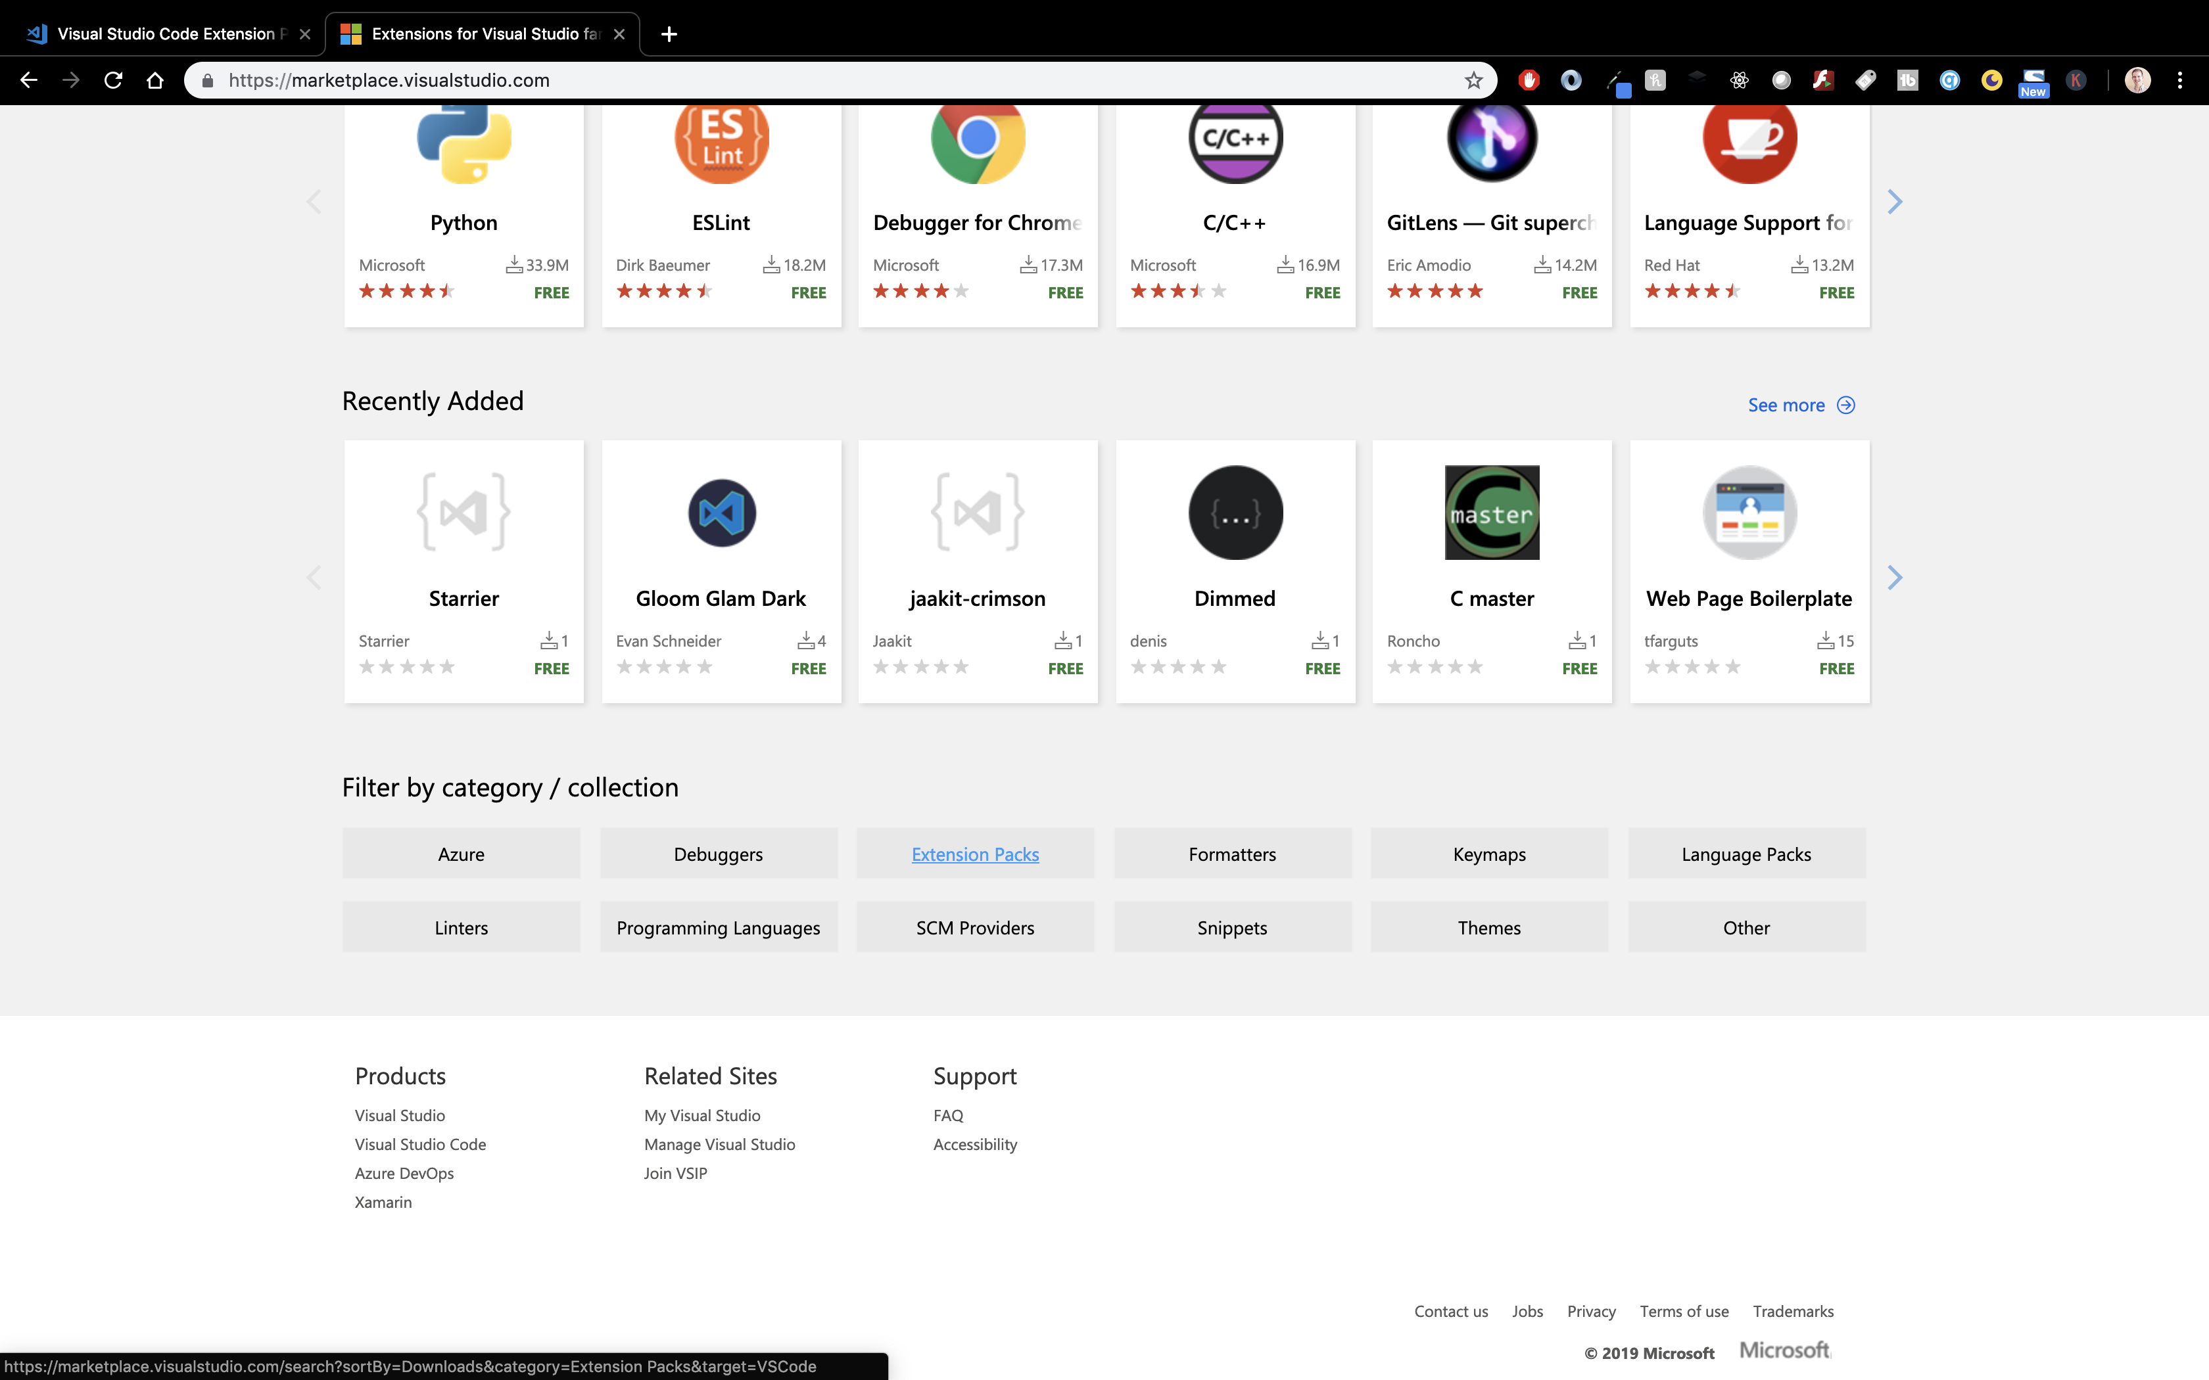Open the Privacy footer link

click(x=1591, y=1310)
